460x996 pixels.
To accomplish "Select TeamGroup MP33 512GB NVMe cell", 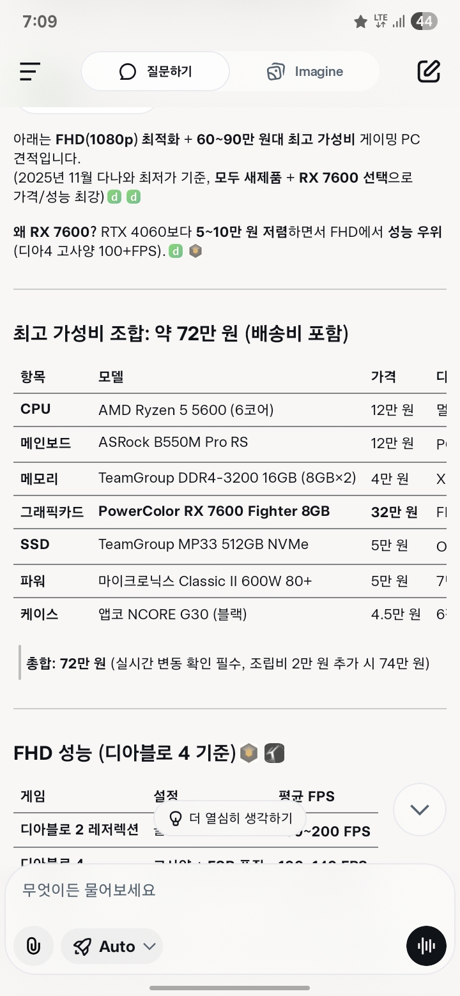I will [203, 545].
